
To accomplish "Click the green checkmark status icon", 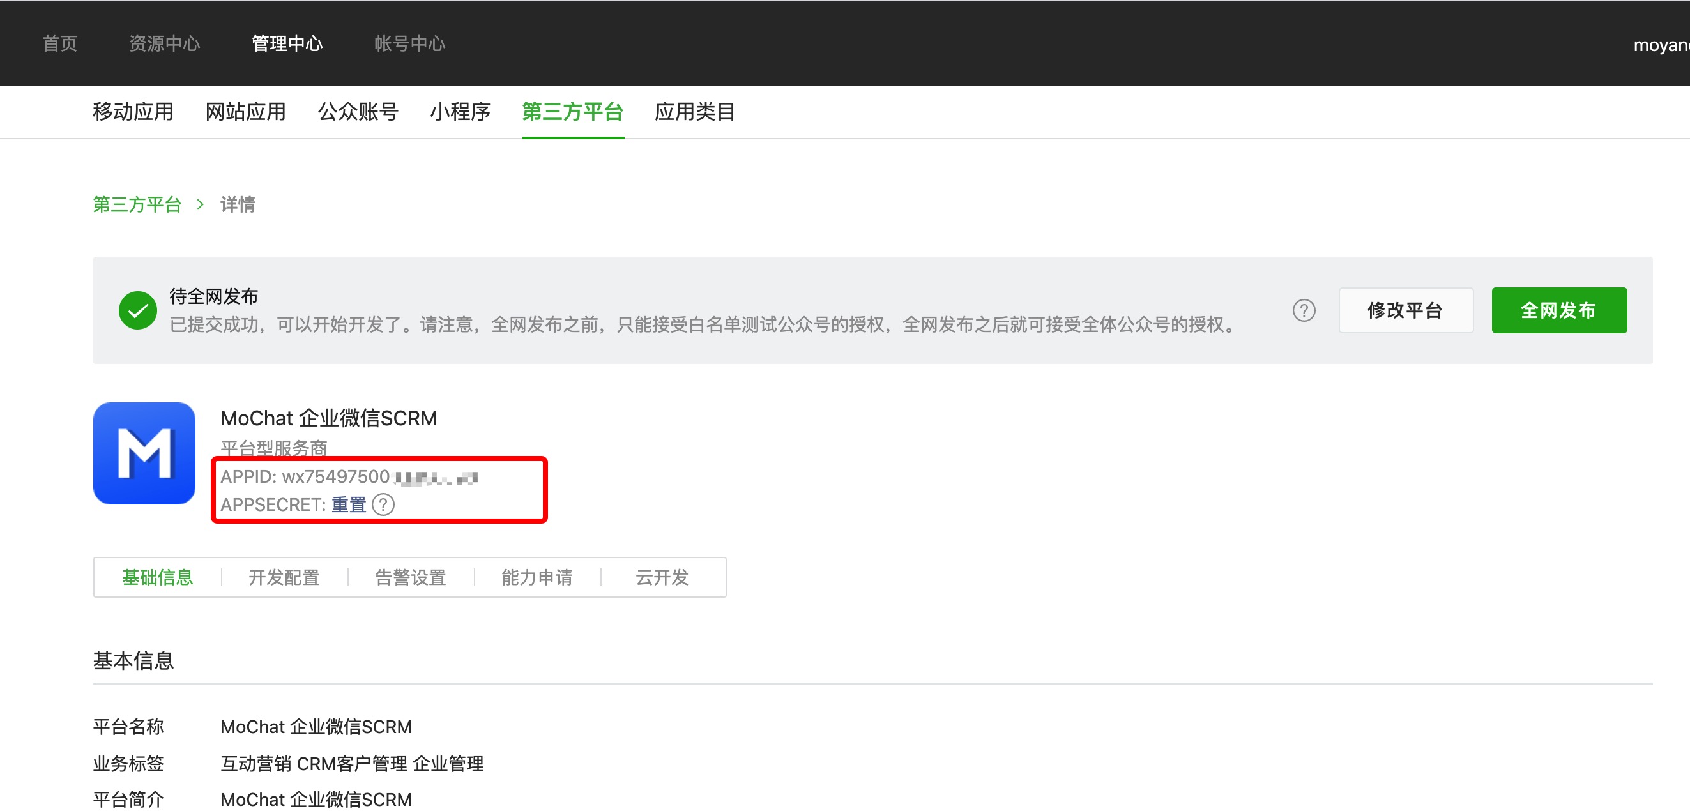I will 137,310.
